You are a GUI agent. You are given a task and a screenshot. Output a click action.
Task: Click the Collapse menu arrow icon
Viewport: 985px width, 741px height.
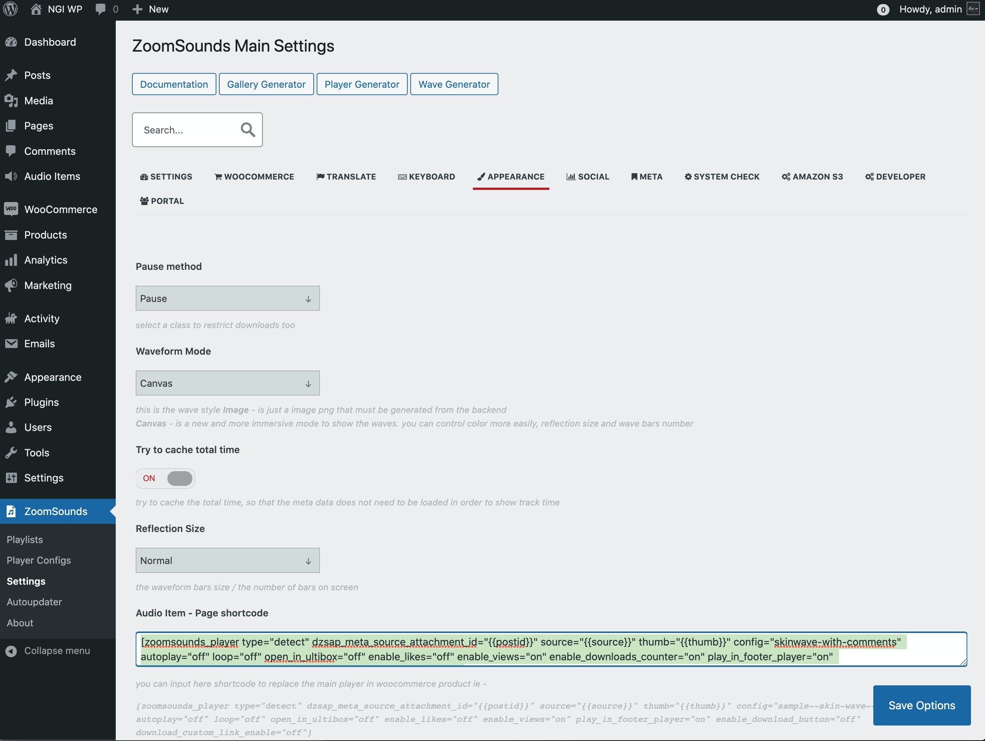coord(11,651)
